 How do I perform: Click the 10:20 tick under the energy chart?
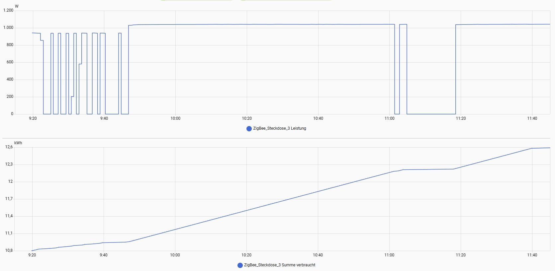point(246,255)
